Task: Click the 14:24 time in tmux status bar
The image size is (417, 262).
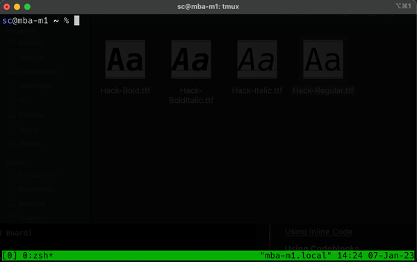Action: [x=350, y=256]
